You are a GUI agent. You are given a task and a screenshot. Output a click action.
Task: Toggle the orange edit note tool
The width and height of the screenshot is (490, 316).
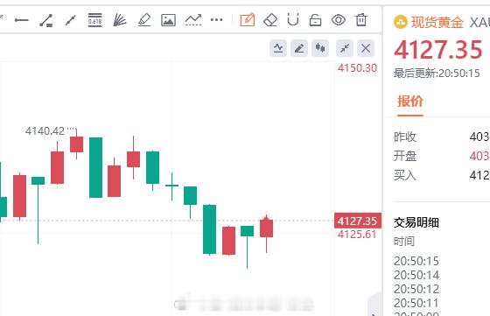tap(247, 20)
